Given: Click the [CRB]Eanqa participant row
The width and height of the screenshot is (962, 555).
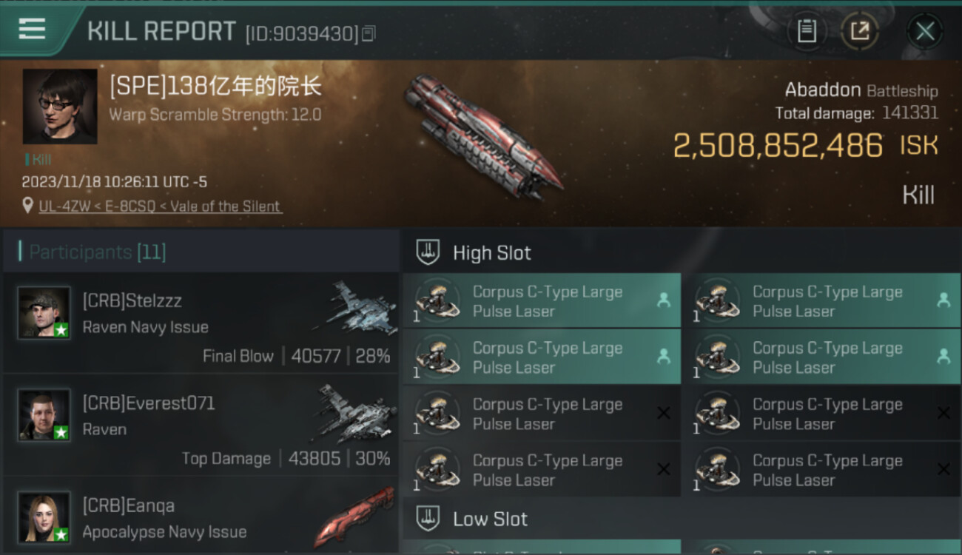Looking at the screenshot, I should point(201,516).
